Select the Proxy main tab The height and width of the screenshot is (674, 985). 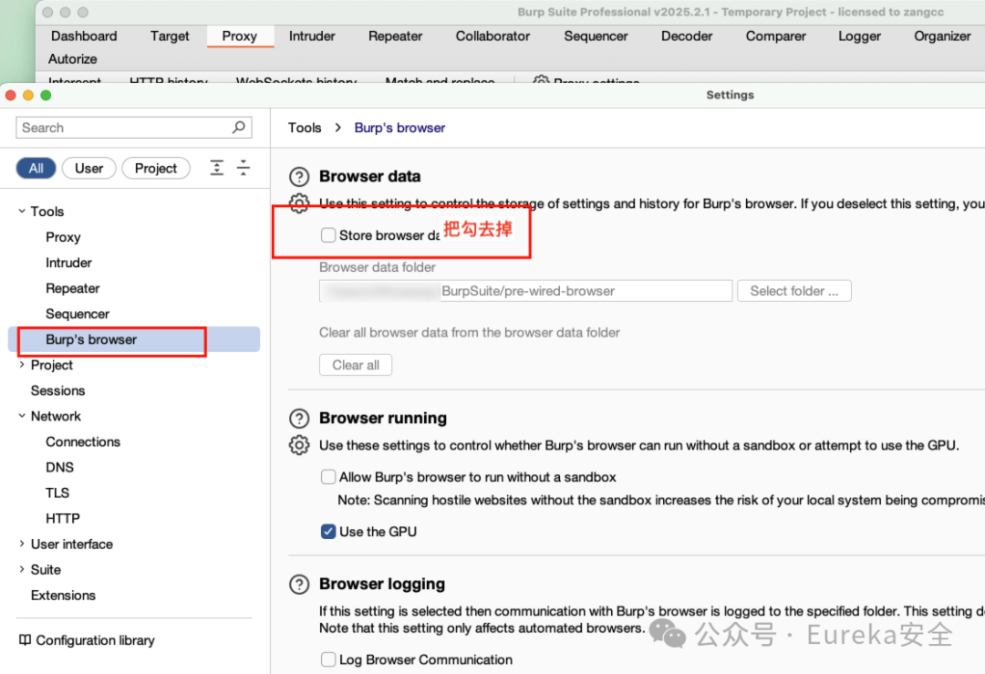pyautogui.click(x=239, y=36)
